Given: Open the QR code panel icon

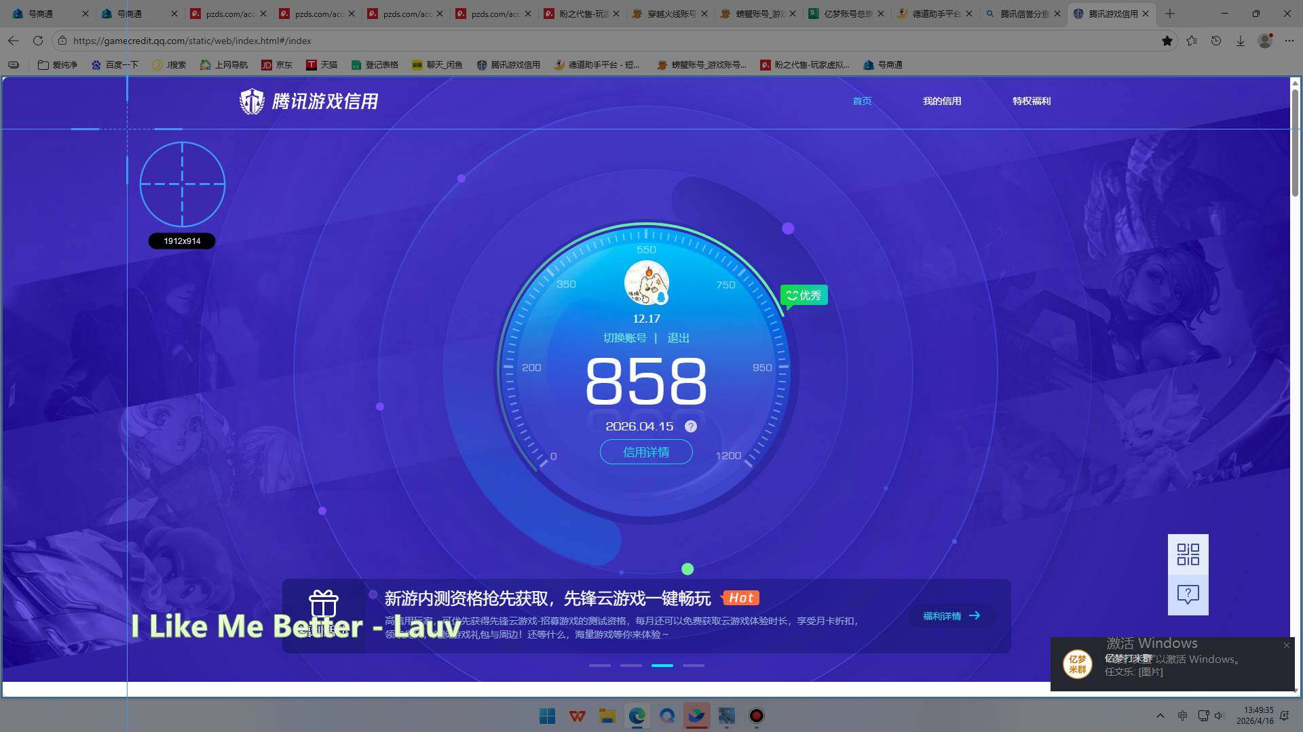Looking at the screenshot, I should (1188, 554).
